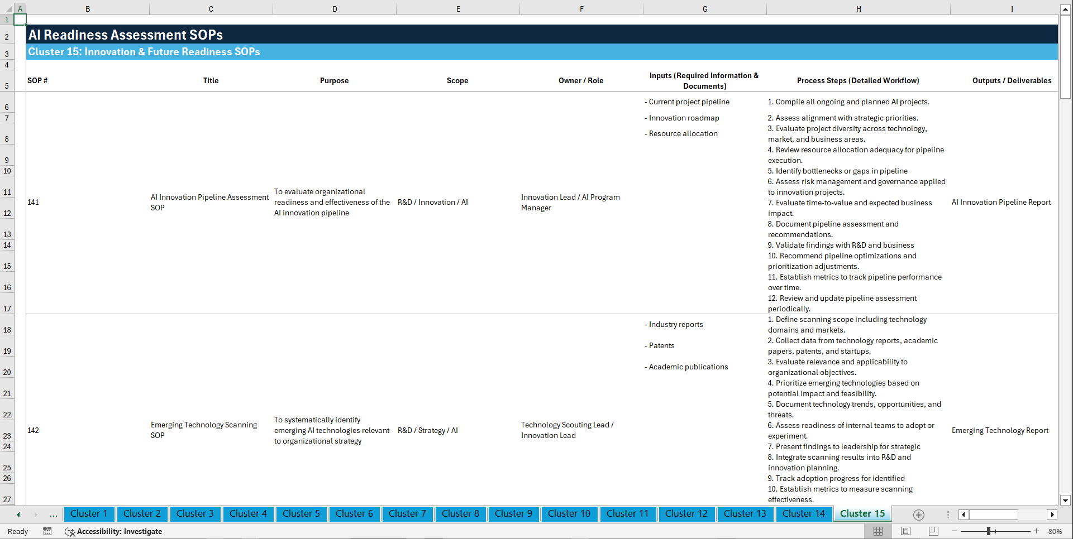
Task: Switch to the Cluster 14 sheet tab
Action: [x=804, y=514]
